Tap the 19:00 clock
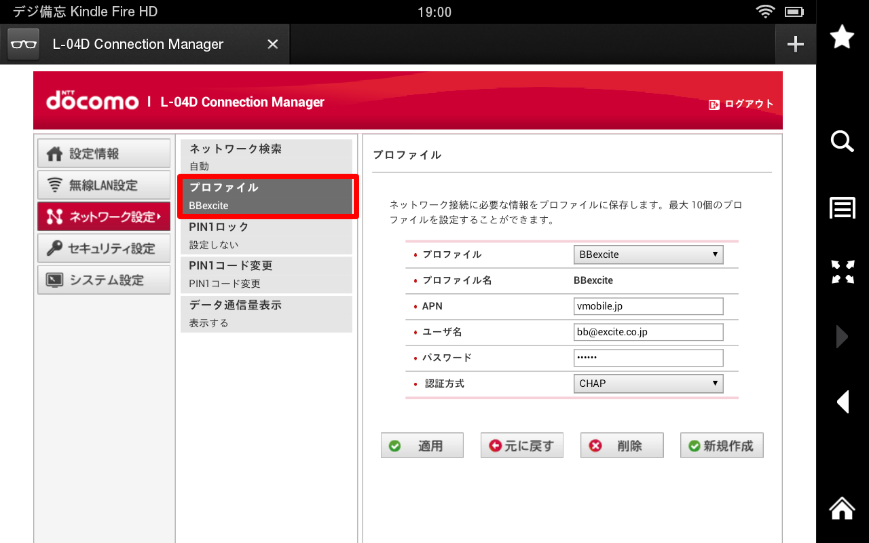869x543 pixels. click(434, 12)
